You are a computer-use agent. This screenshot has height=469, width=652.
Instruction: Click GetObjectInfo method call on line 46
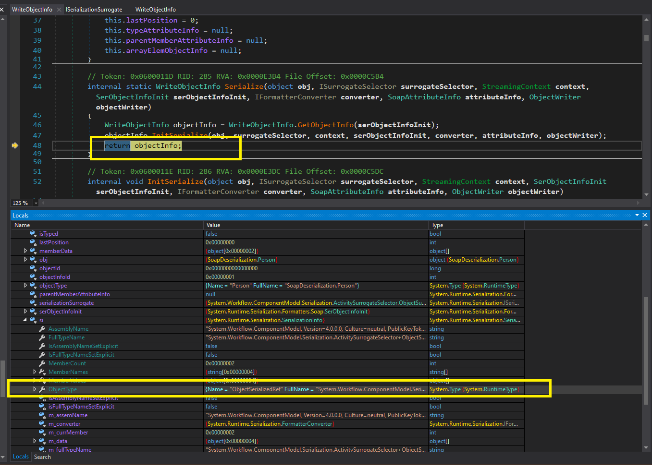pyautogui.click(x=325, y=125)
